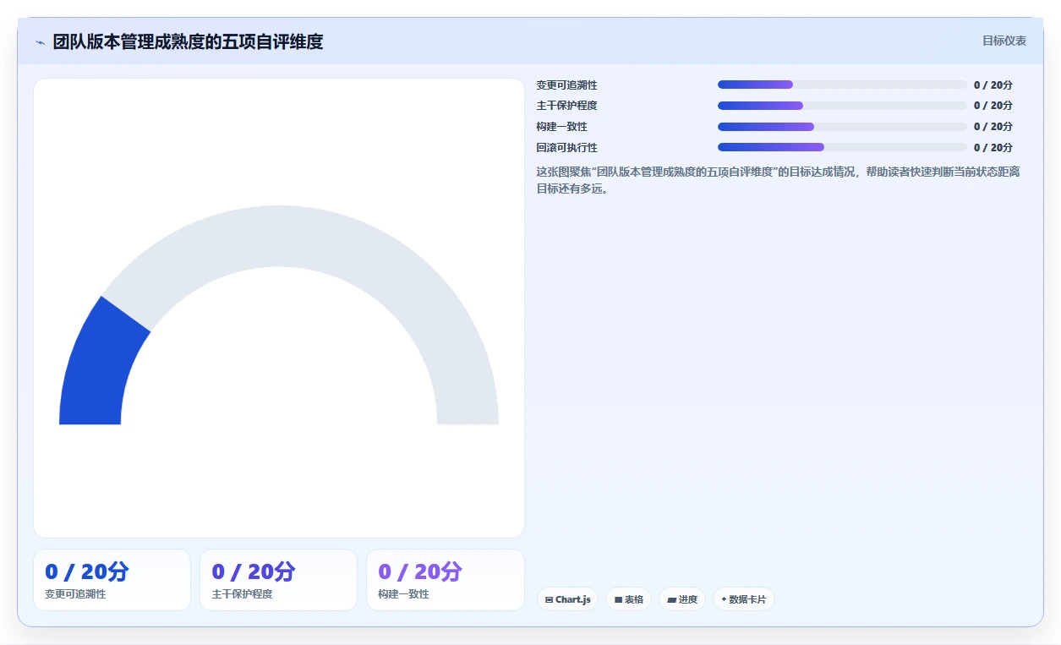Click the sparkle icon in the 数据卡片 chip
Screen dimensions: 1061x645
[x=724, y=599]
